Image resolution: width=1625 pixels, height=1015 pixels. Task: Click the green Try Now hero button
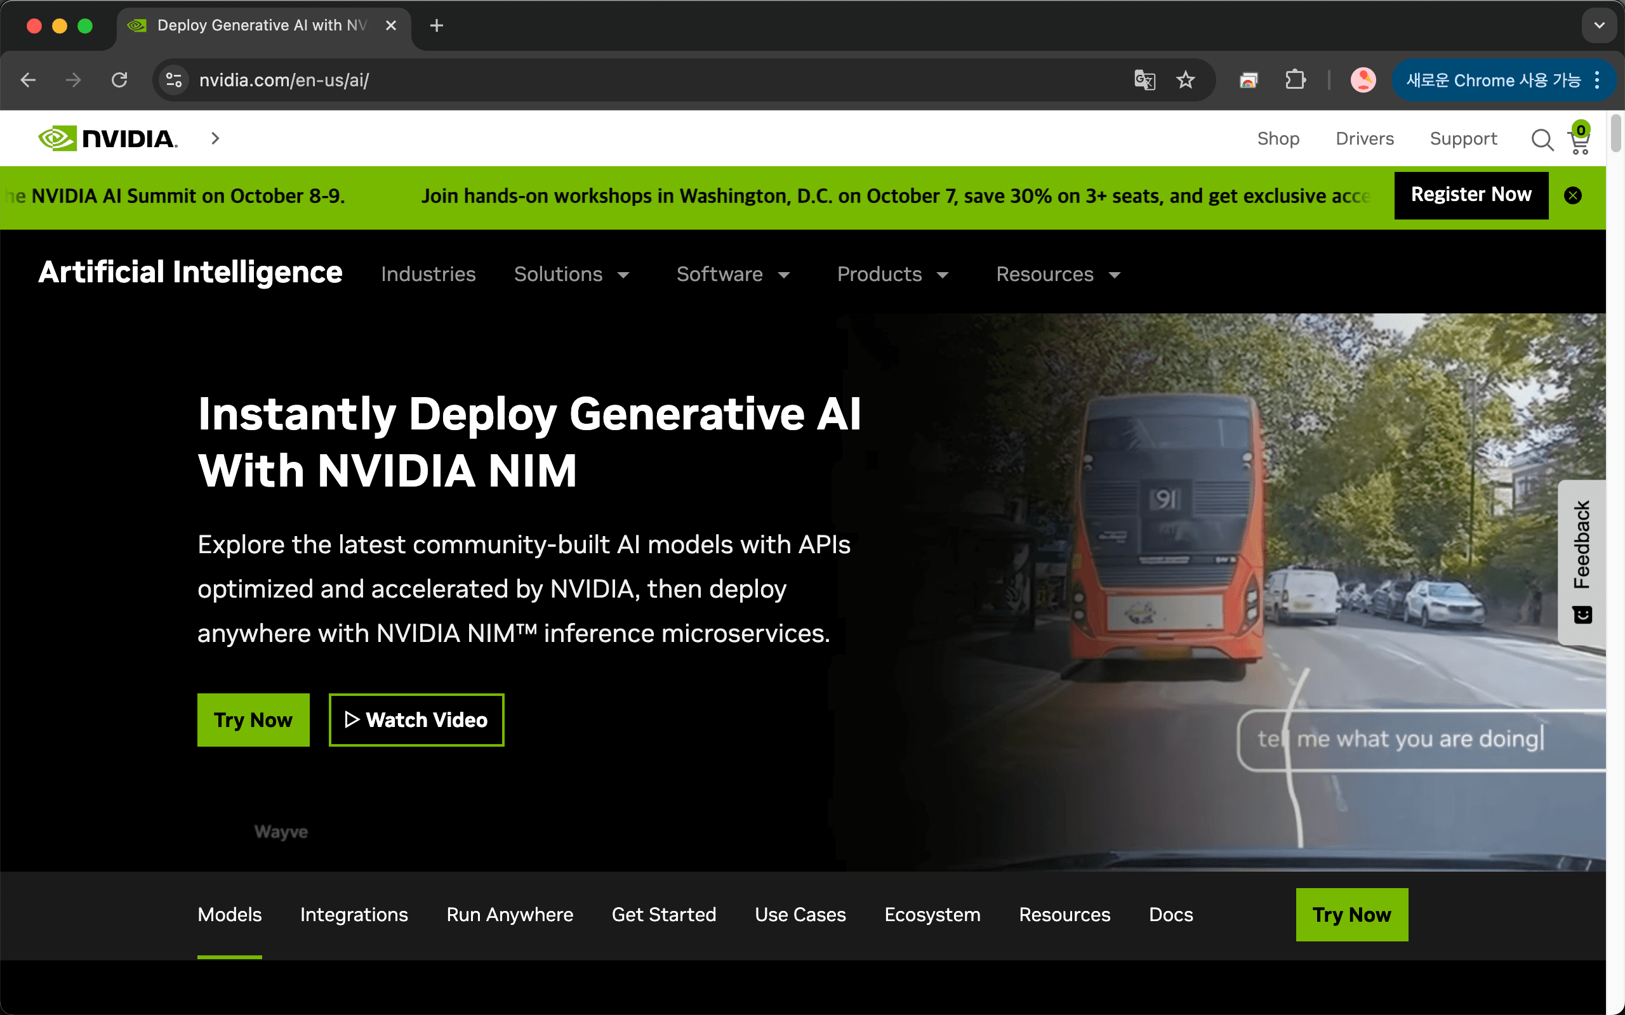pyautogui.click(x=253, y=719)
